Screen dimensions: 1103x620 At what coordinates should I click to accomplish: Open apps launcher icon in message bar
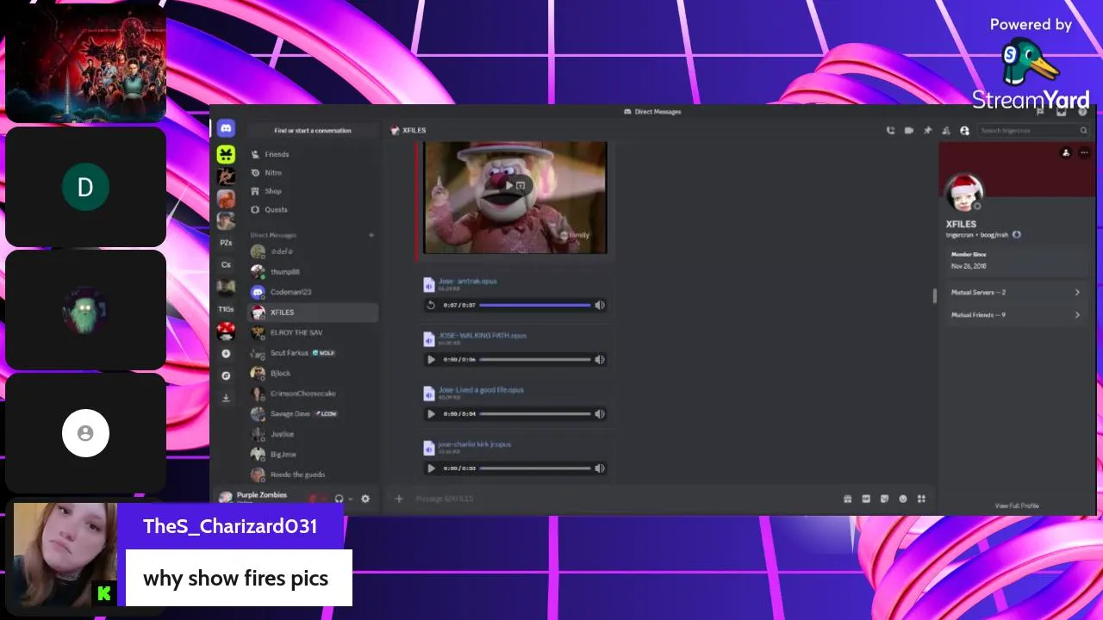[x=921, y=499]
